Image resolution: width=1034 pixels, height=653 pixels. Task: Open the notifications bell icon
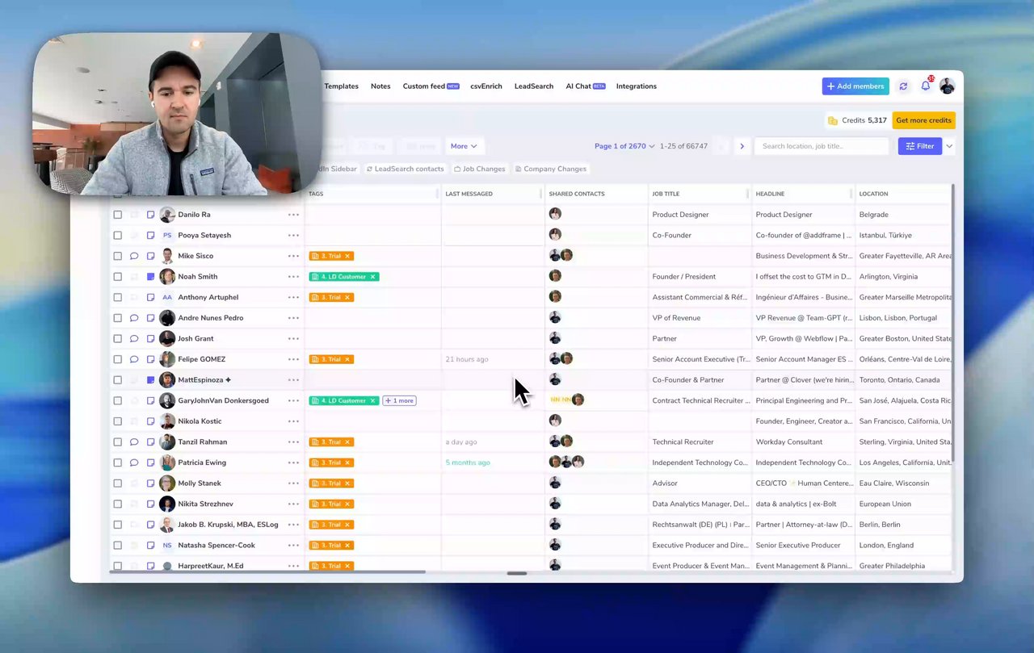[x=926, y=86]
